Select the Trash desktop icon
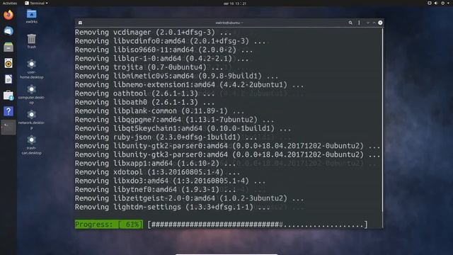Screen dimensions: 453x255 (x=31, y=41)
